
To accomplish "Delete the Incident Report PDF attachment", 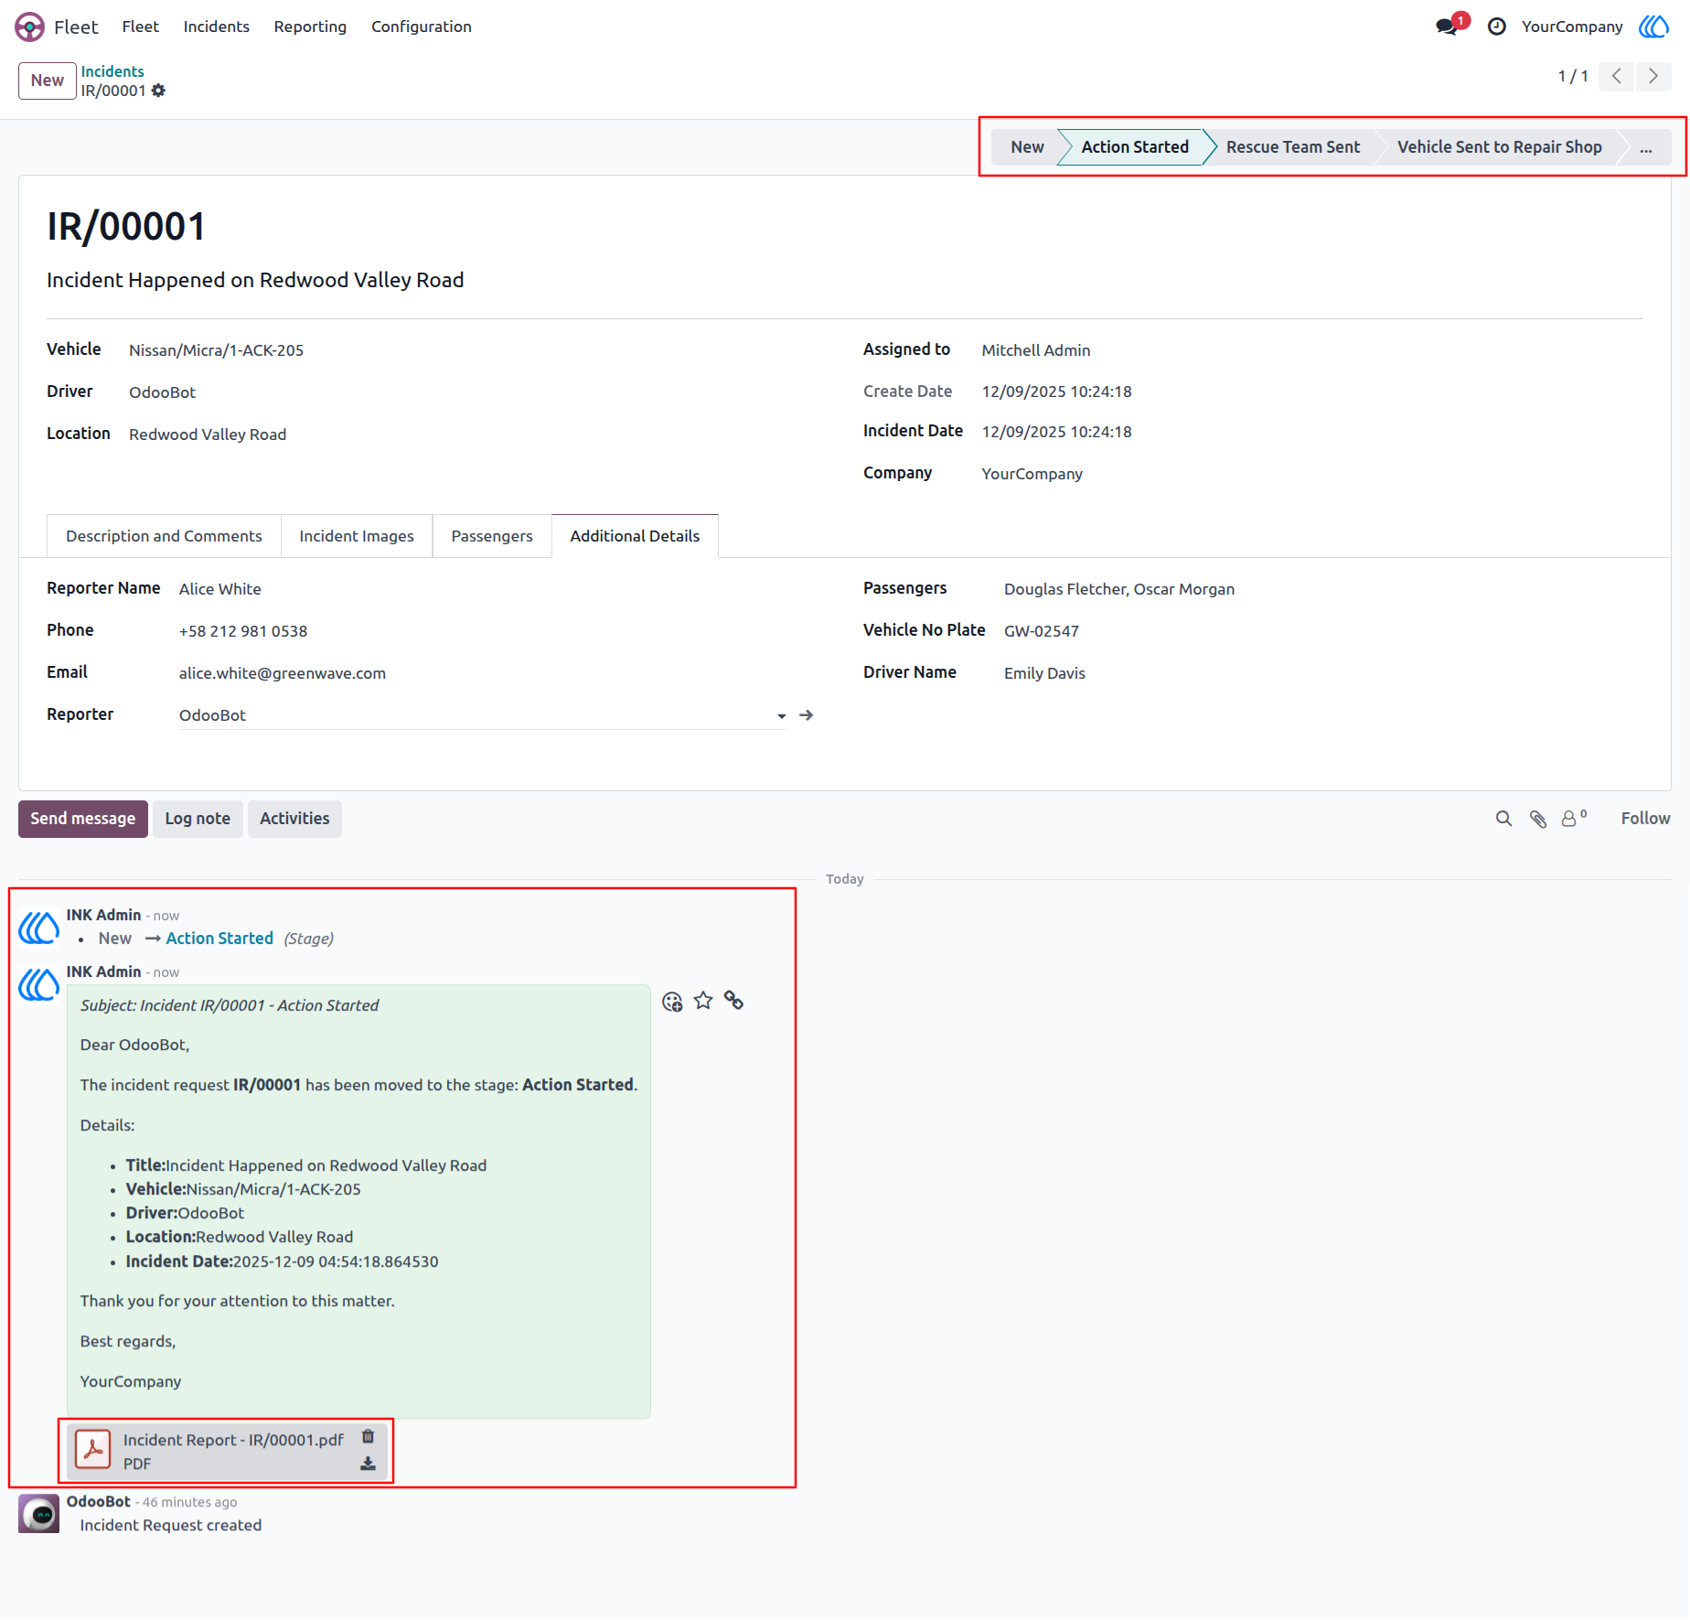I will coord(368,1436).
